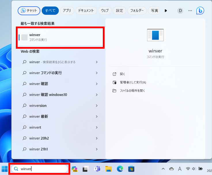Image resolution: width=212 pixels, height=175 pixels.
Task: Switch to the アプリ filter tab
Action: tap(67, 11)
